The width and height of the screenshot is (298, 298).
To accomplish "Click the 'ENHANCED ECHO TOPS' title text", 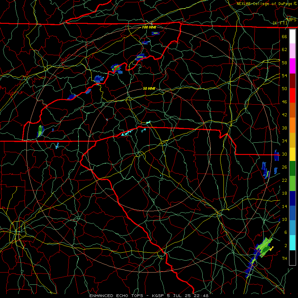I will pyautogui.click(x=116, y=296).
